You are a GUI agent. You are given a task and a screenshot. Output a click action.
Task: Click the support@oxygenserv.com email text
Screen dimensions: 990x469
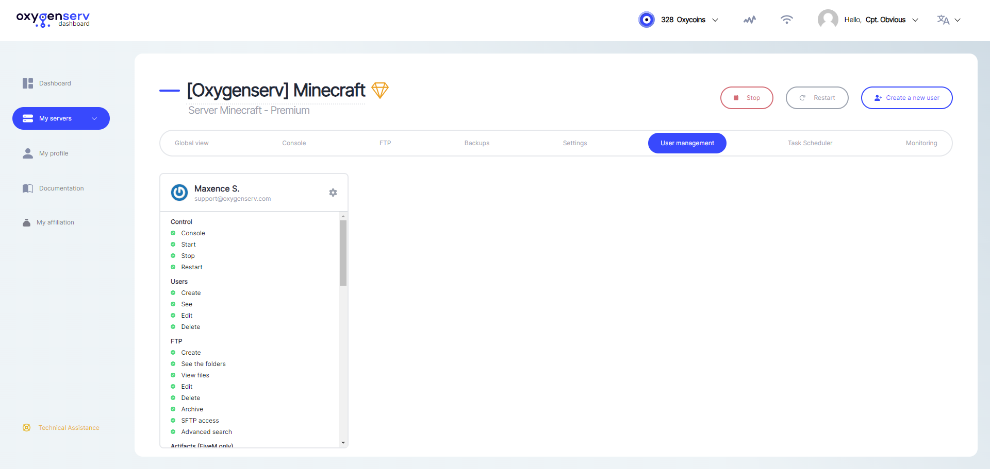coord(233,199)
